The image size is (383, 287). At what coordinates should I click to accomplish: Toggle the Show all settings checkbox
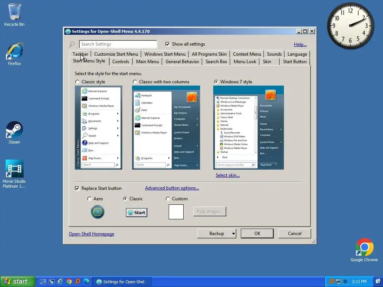pyautogui.click(x=168, y=44)
